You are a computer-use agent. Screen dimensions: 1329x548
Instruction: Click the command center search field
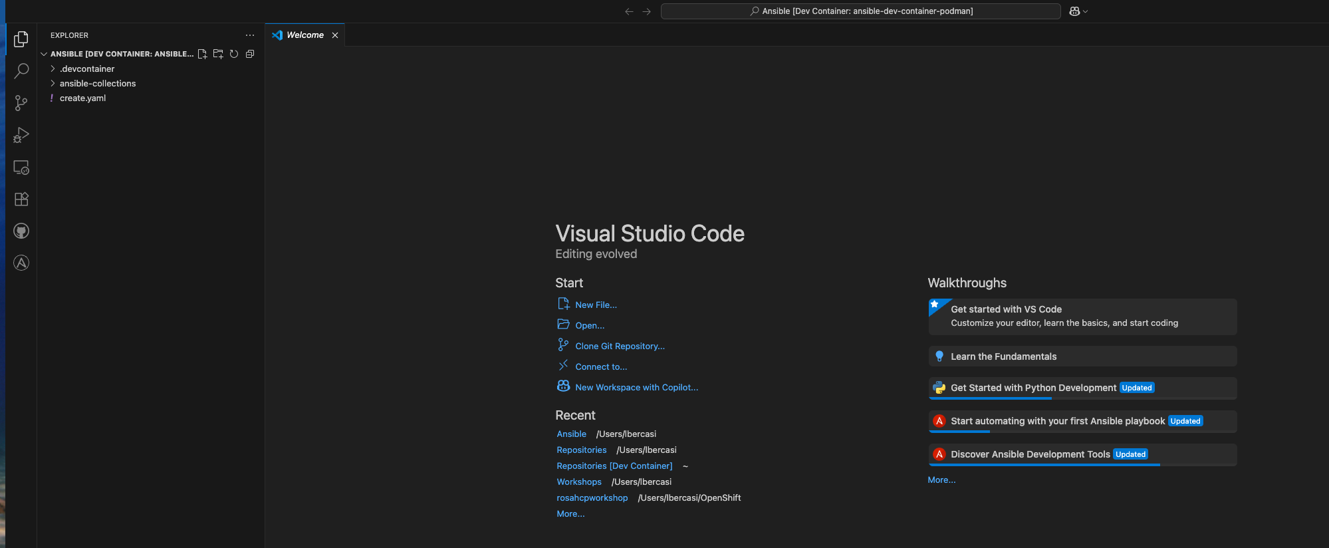pos(861,11)
